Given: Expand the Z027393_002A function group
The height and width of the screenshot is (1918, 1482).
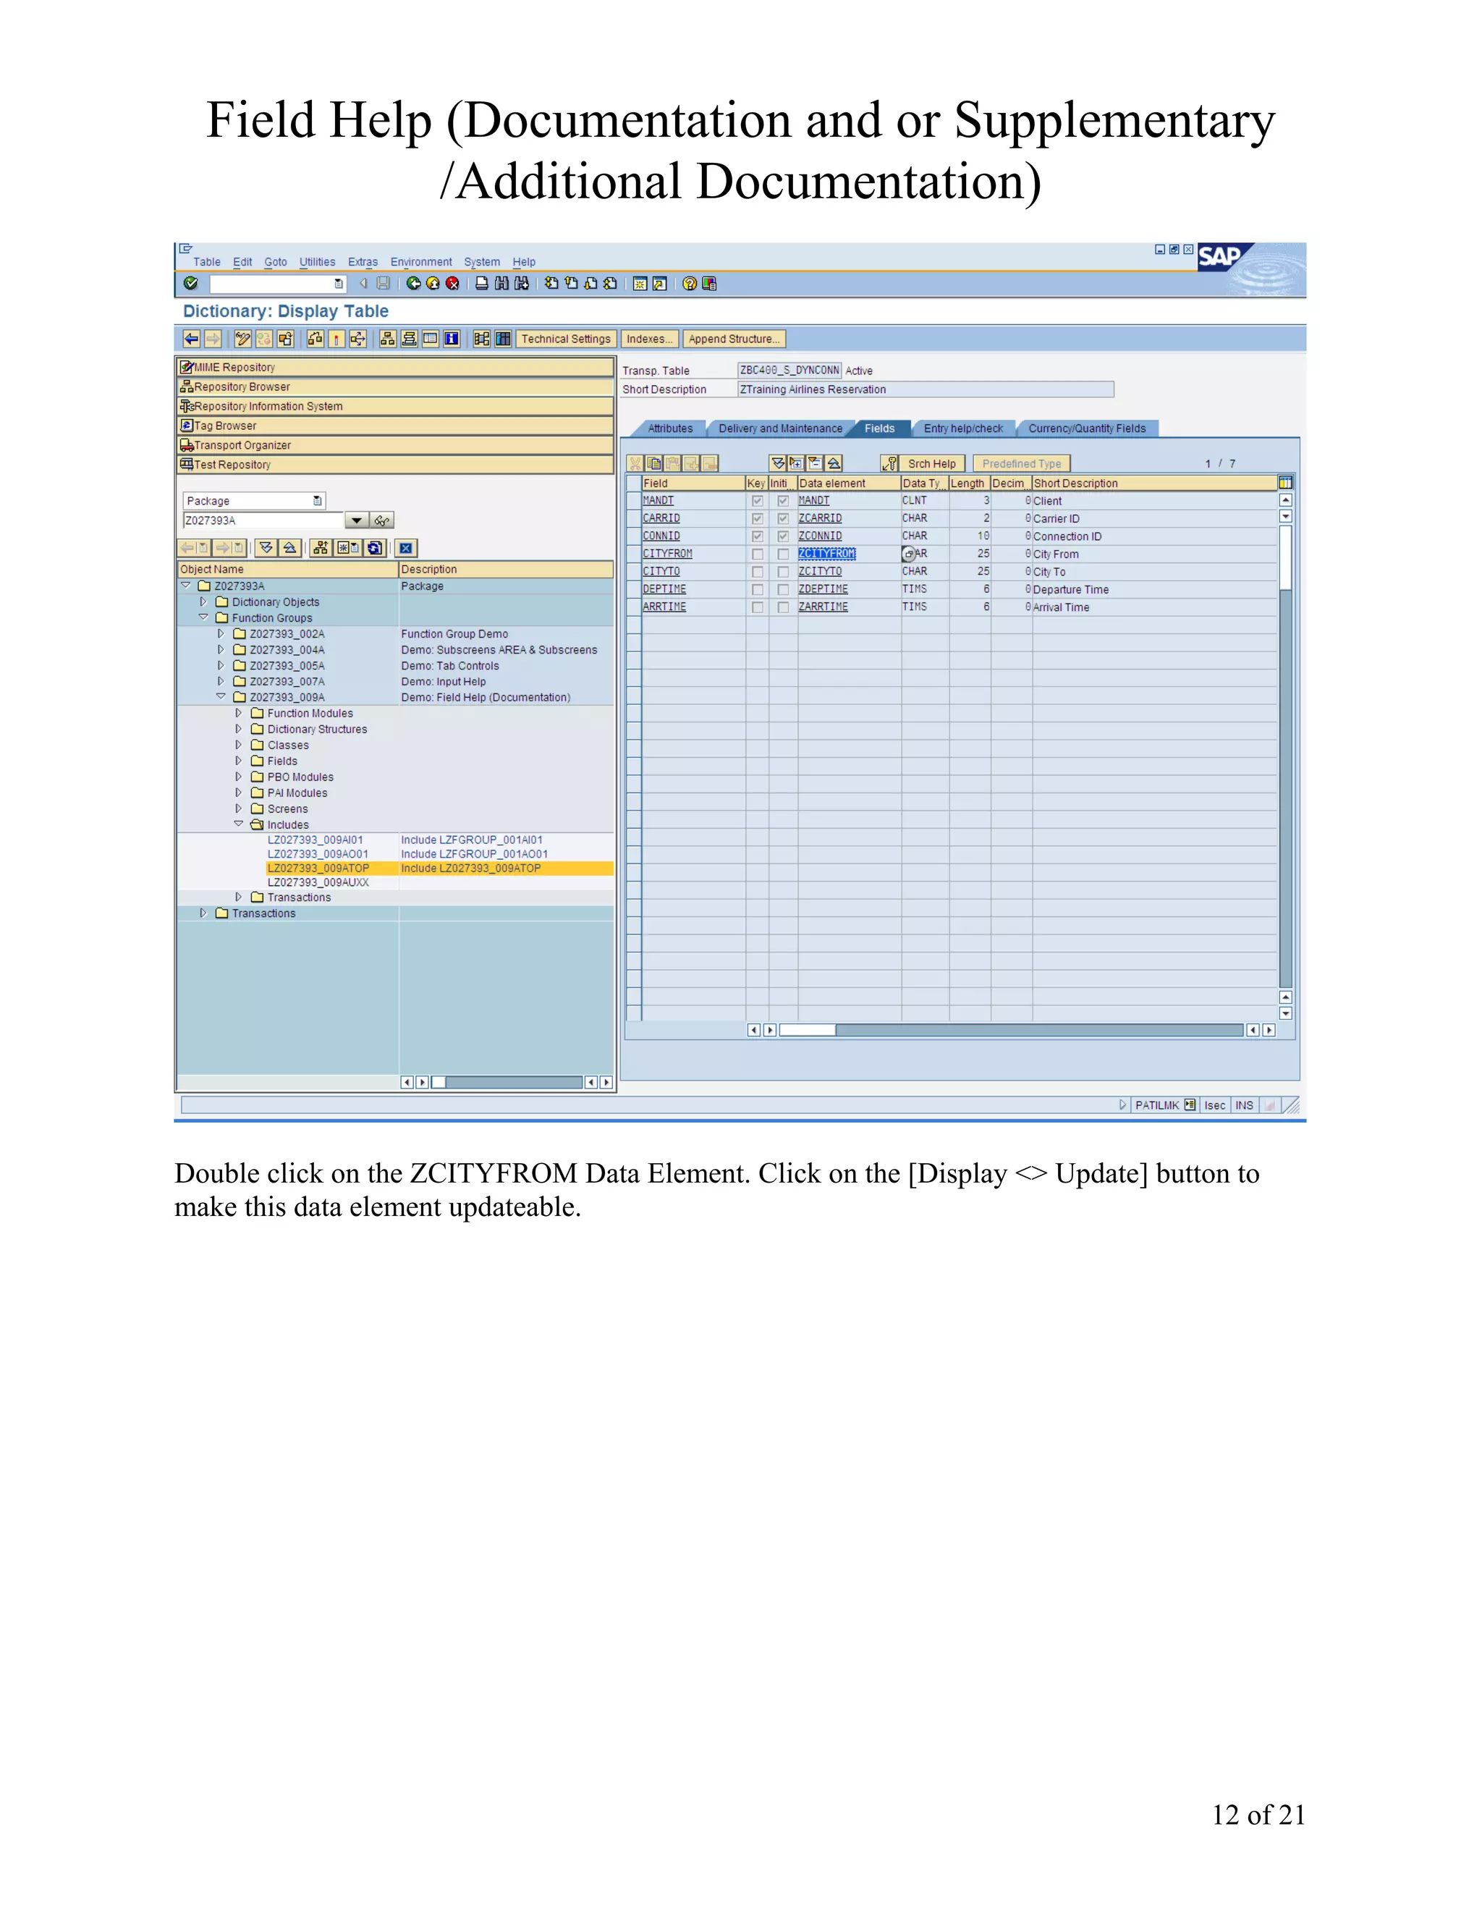Looking at the screenshot, I should tap(221, 633).
